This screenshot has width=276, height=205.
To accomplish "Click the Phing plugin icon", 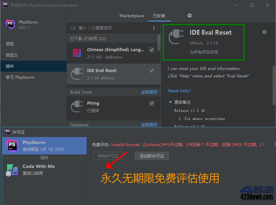I will 77,105.
